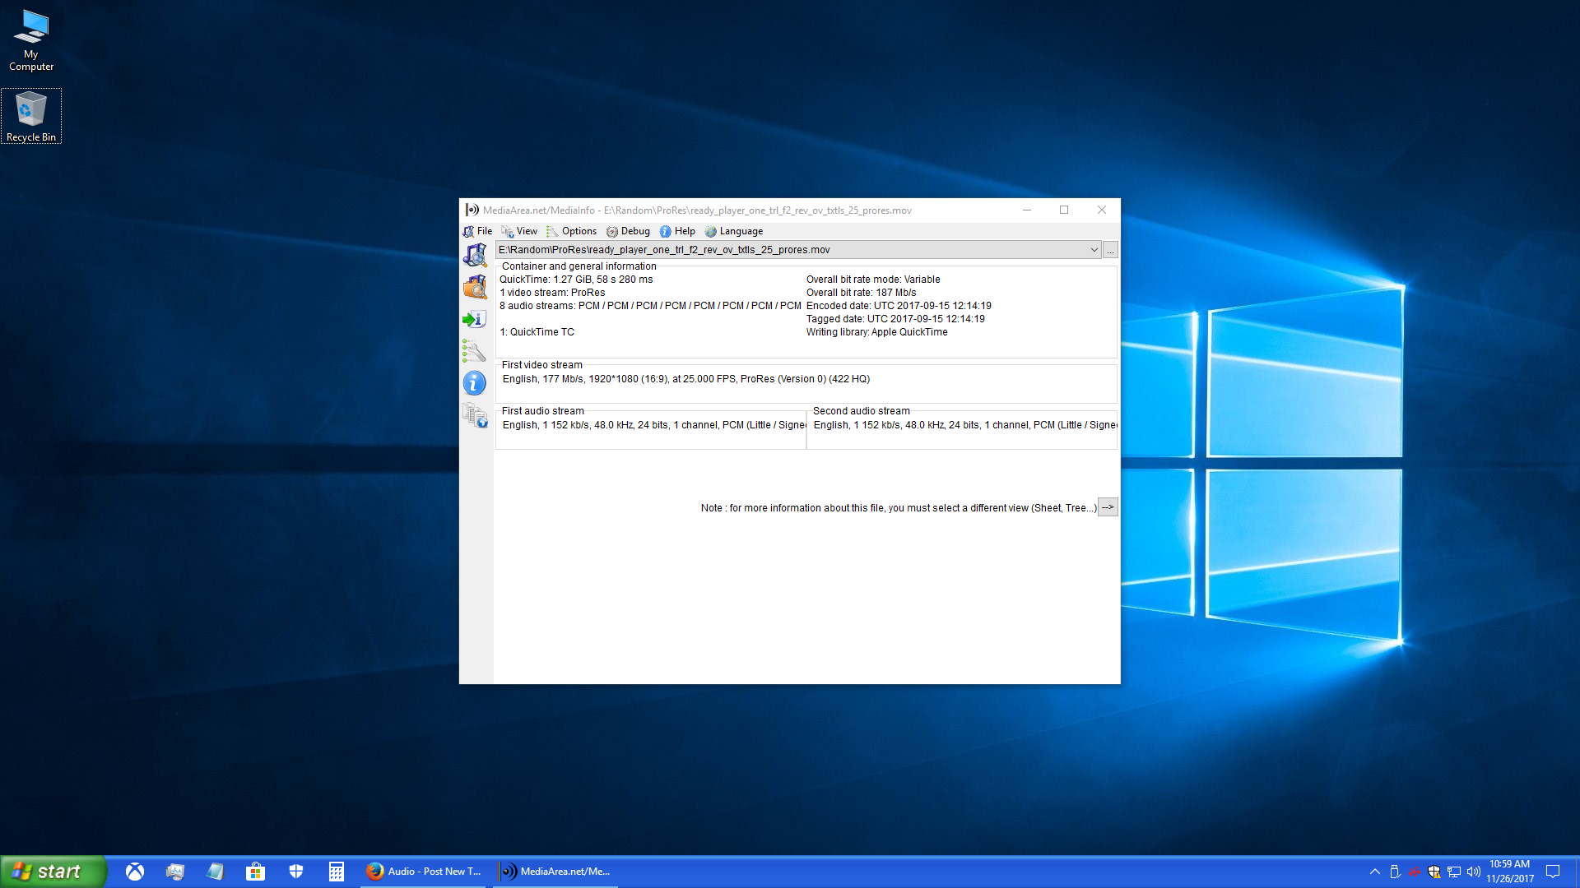Open the Debug menu
This screenshot has height=888, width=1580.
(629, 232)
